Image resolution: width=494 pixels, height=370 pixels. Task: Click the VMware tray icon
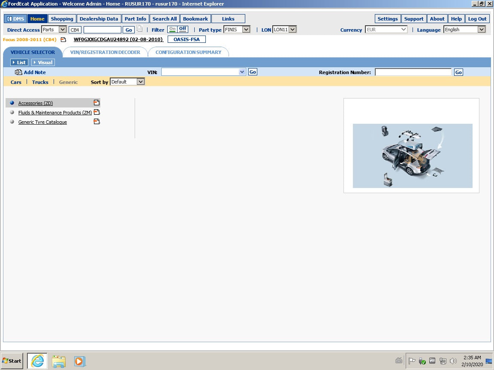point(432,361)
